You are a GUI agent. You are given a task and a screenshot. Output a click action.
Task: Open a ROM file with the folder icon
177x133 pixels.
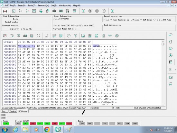point(12,36)
